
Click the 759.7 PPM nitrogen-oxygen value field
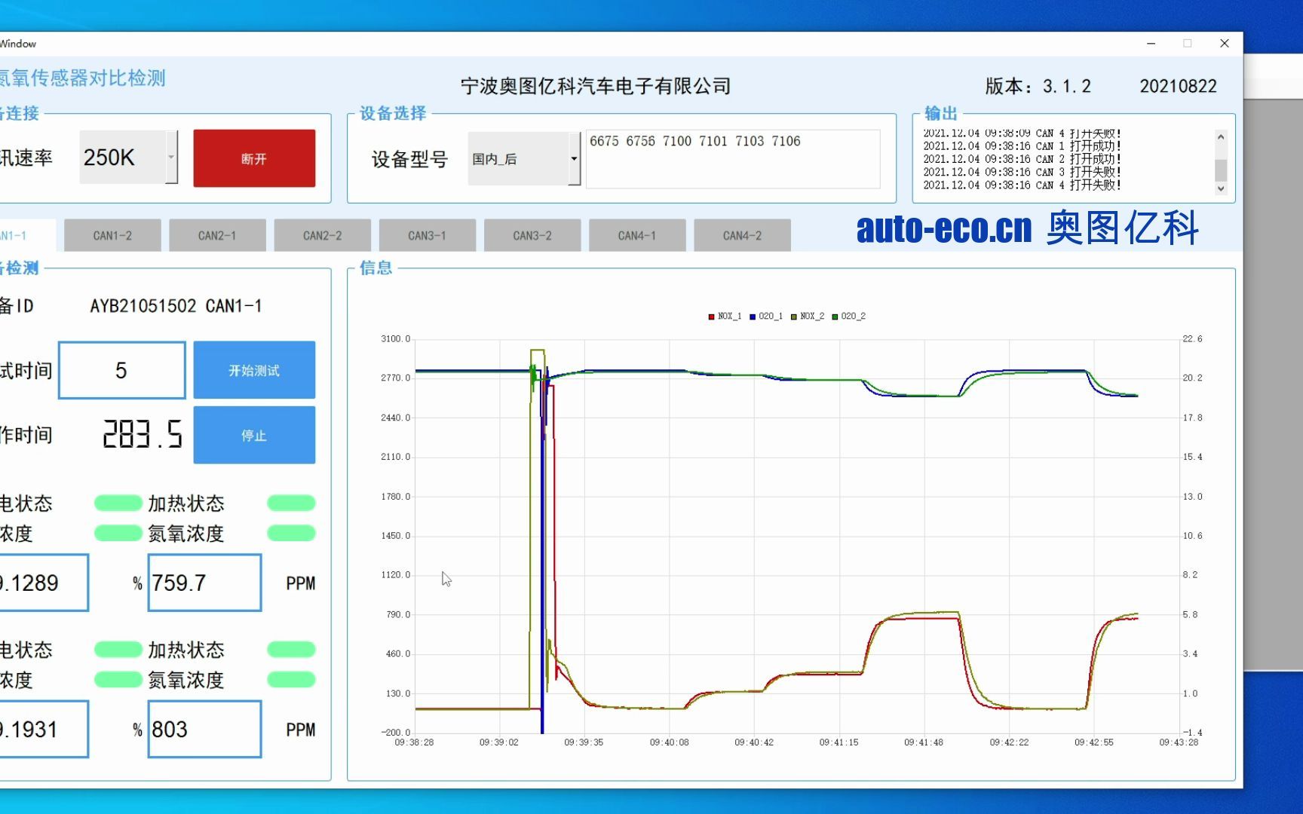204,583
